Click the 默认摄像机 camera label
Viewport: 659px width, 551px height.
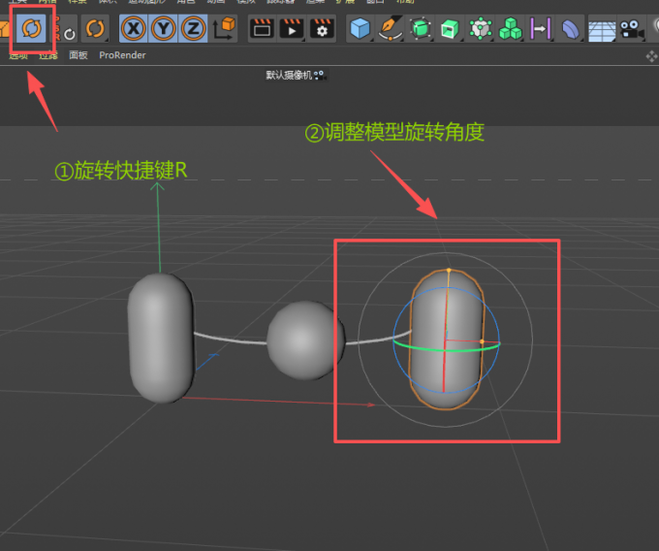point(289,75)
